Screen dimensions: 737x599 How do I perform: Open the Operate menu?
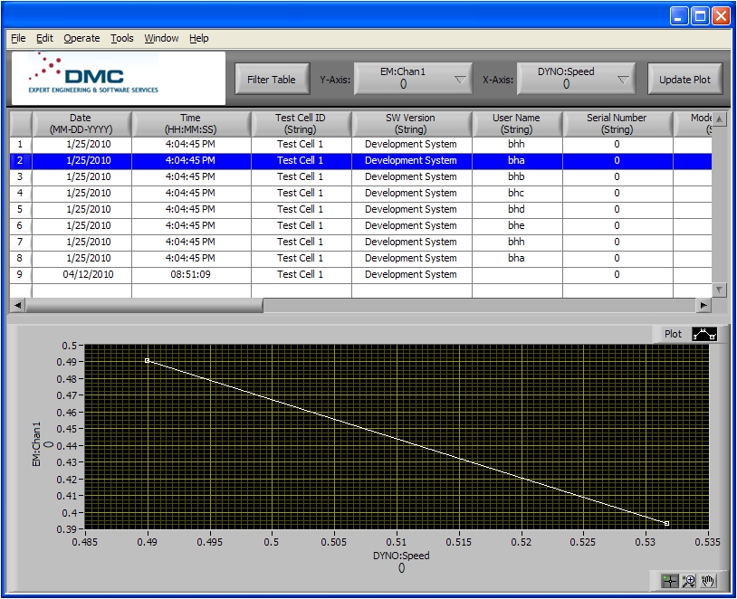[x=81, y=38]
